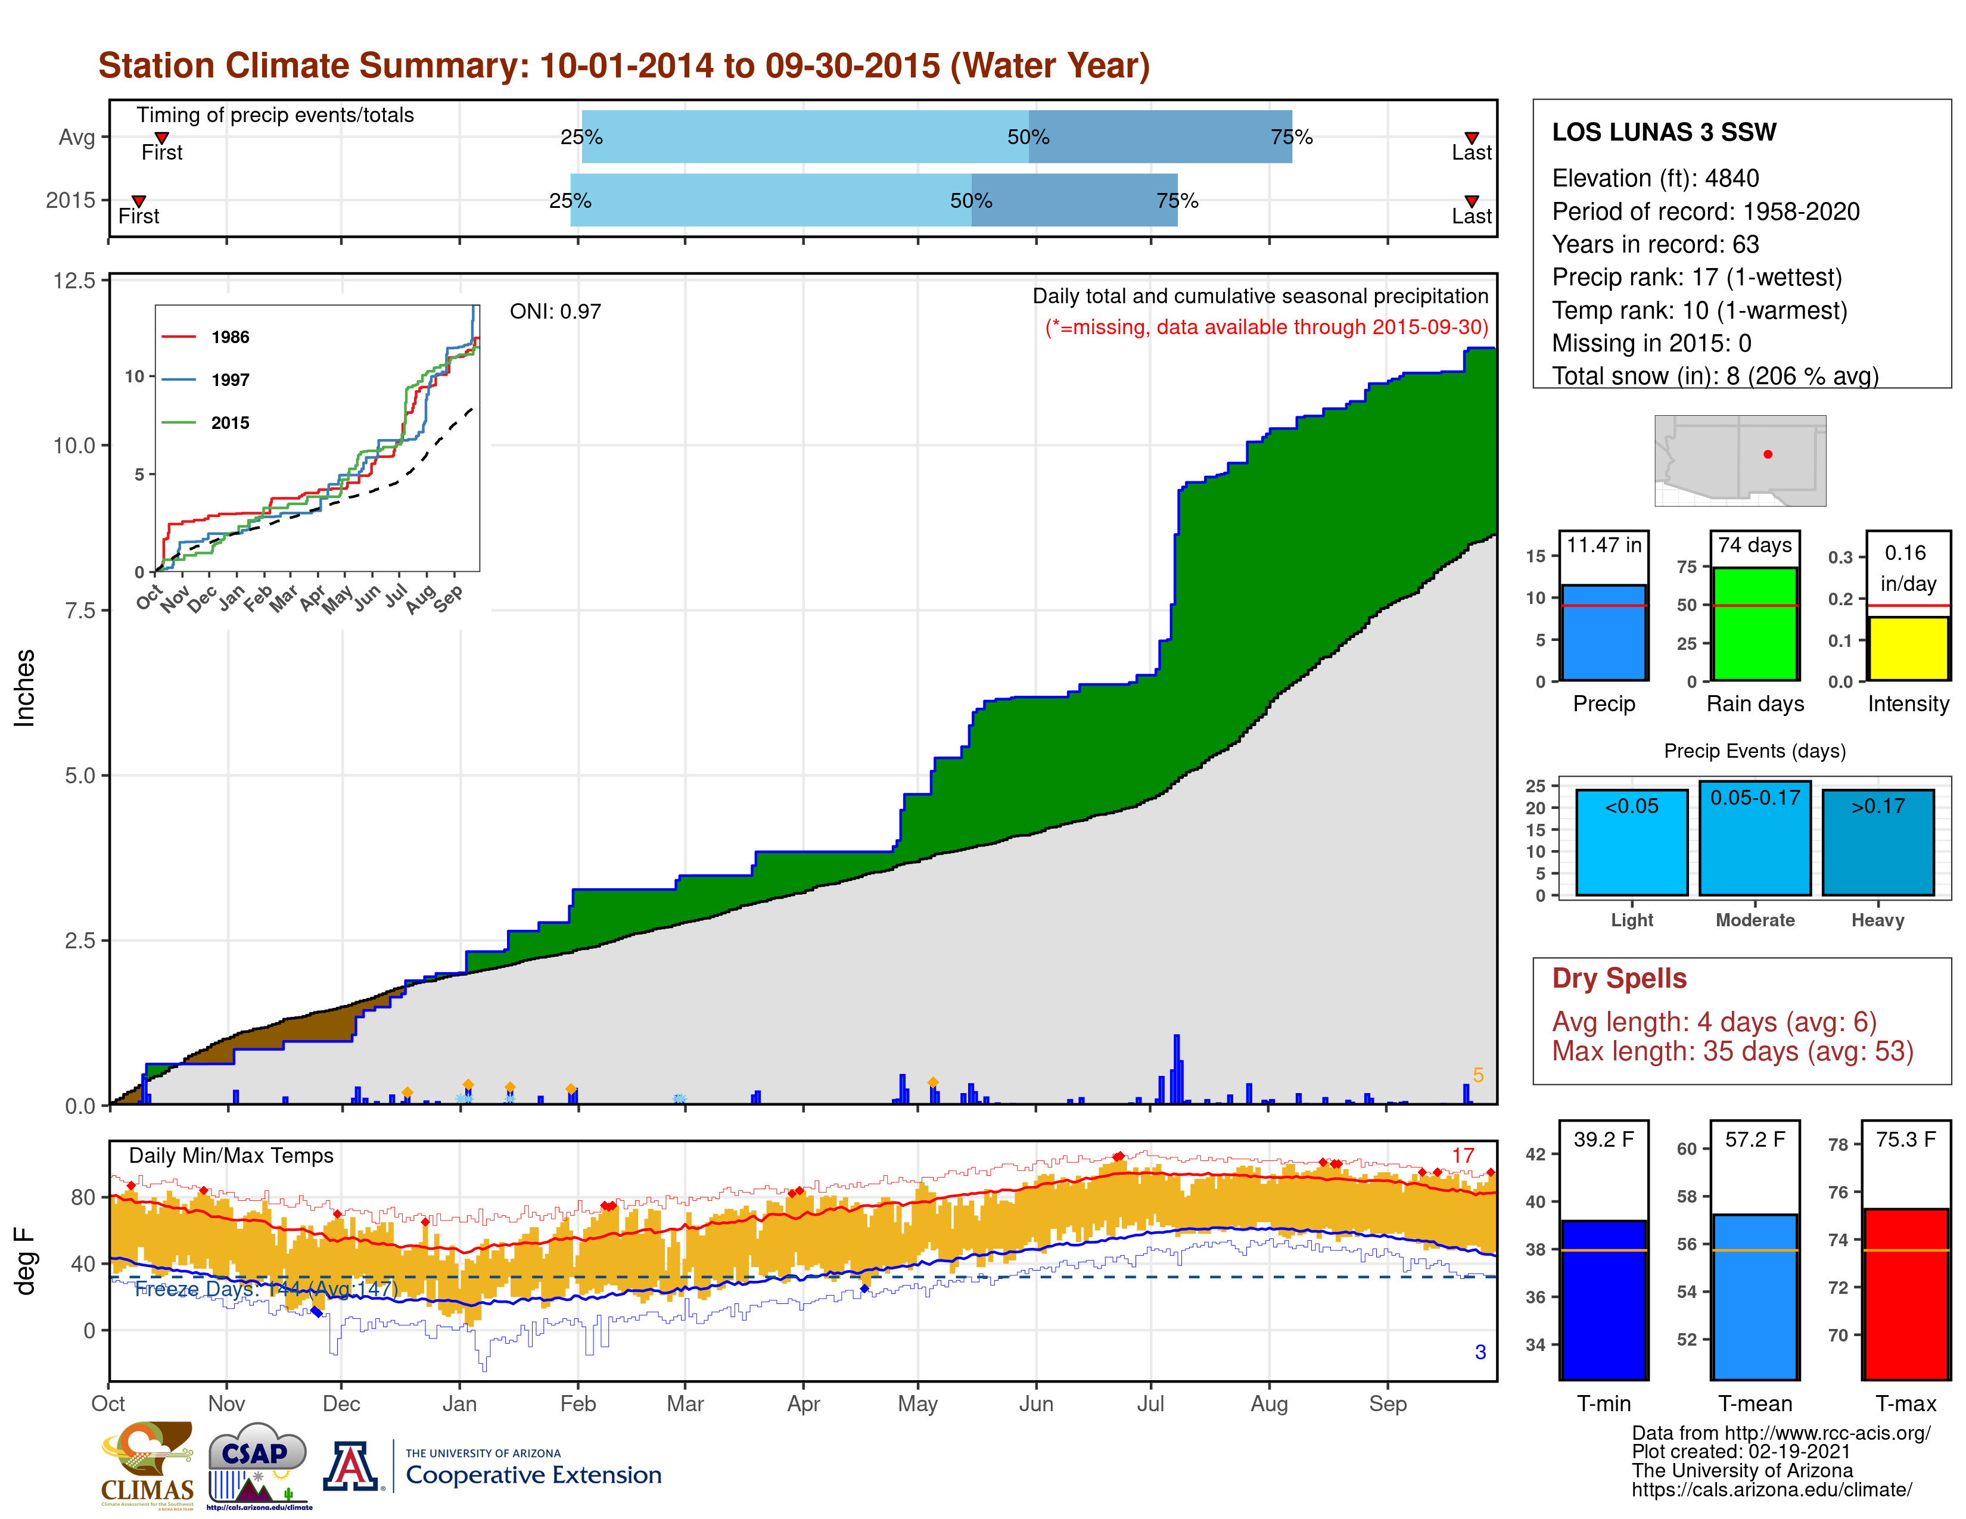Click the station location map thumbnail
The image size is (1966, 1519).
(x=1740, y=460)
